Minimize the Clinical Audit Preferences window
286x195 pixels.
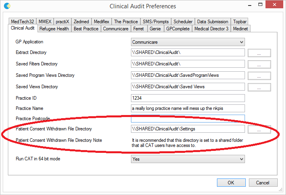pos(250,5)
